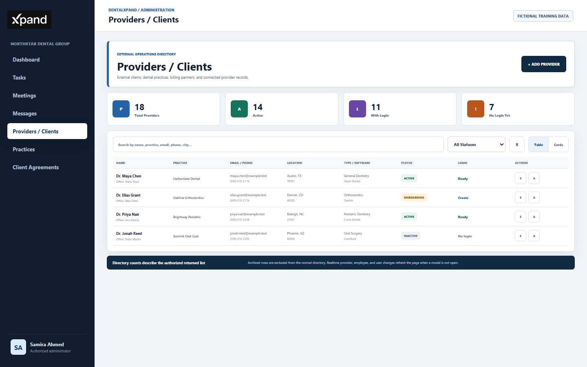Click the SA user avatar
Image resolution: width=587 pixels, height=367 pixels.
pos(18,347)
